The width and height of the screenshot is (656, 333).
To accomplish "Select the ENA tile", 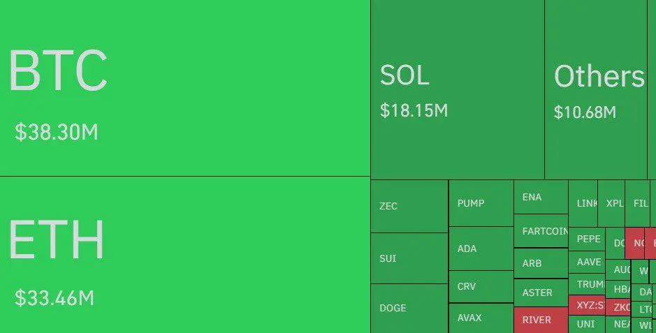I will 541,197.
